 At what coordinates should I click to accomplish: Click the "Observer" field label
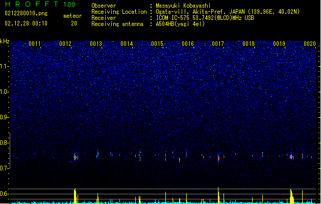pyautogui.click(x=104, y=6)
